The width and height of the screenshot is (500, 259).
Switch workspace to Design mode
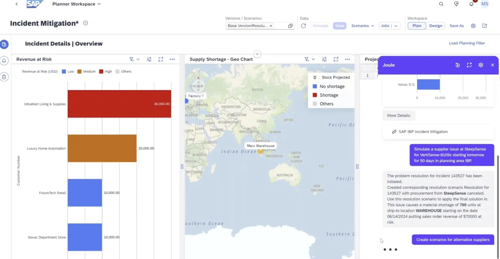(436, 26)
